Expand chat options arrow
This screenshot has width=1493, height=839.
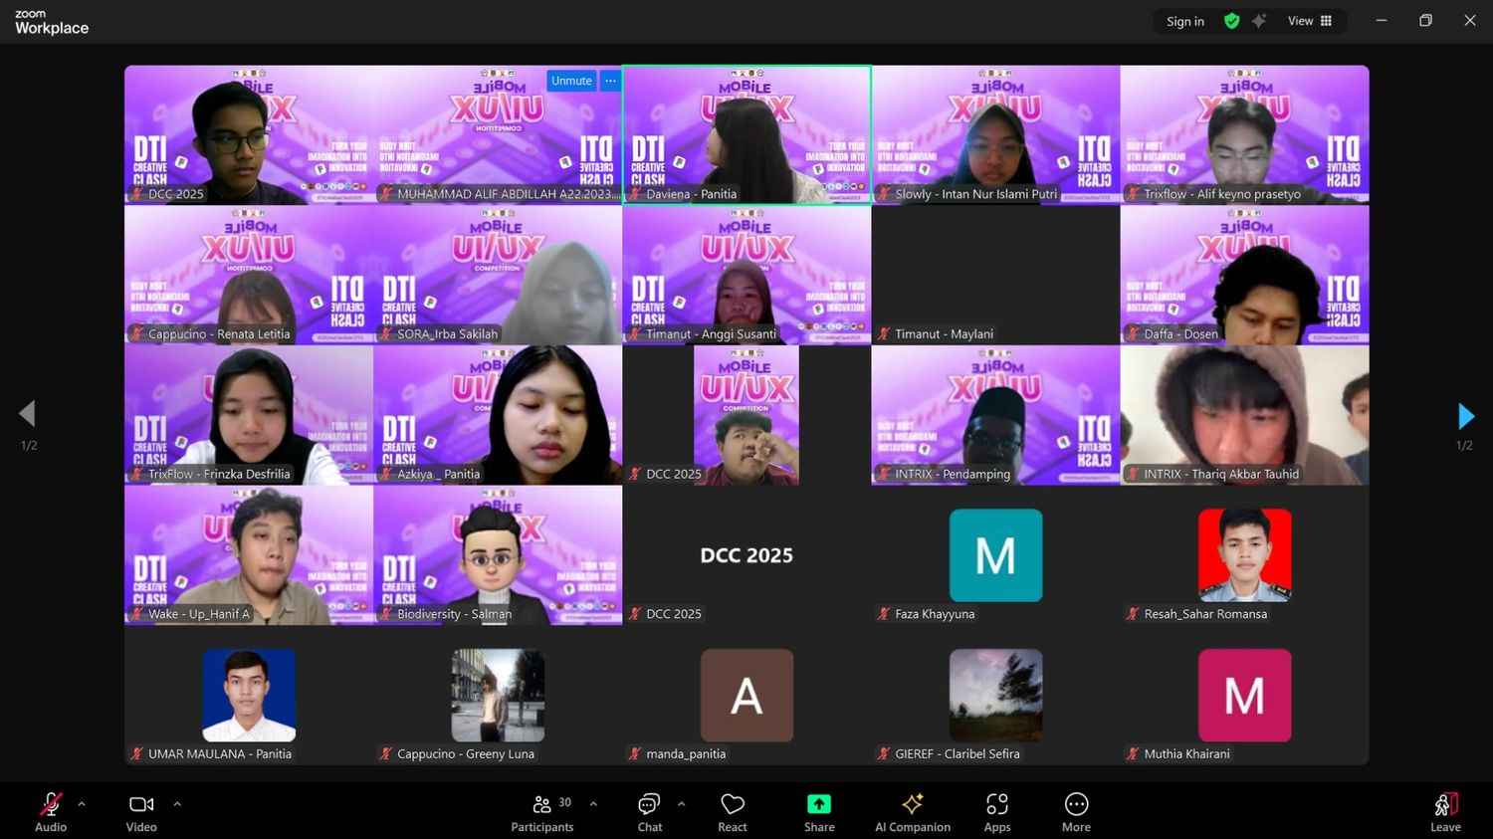click(x=681, y=804)
